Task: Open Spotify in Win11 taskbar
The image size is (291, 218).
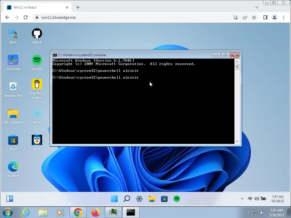Action: tap(177, 199)
